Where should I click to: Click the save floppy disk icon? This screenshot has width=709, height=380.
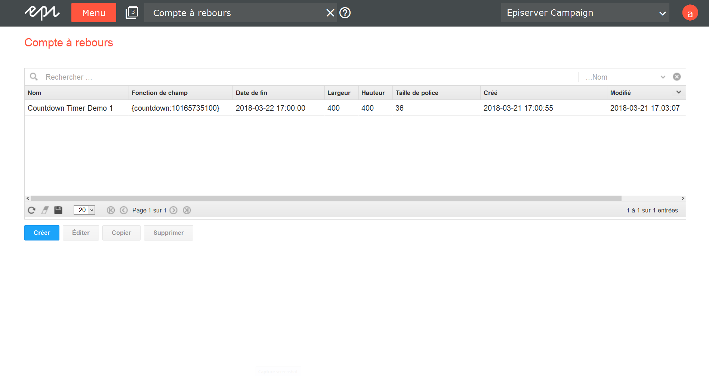point(58,210)
